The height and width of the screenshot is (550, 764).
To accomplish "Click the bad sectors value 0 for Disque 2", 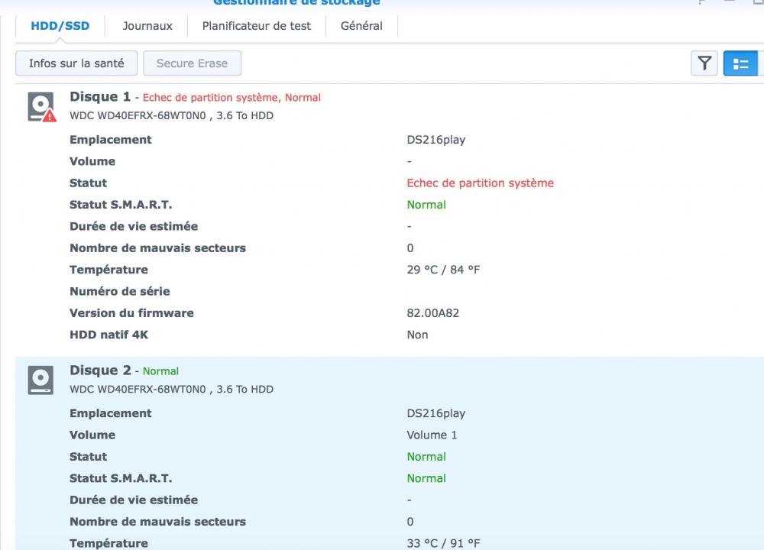I will coord(410,522).
